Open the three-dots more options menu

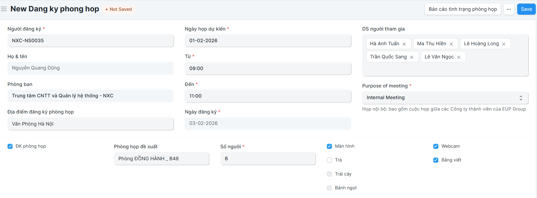point(509,9)
